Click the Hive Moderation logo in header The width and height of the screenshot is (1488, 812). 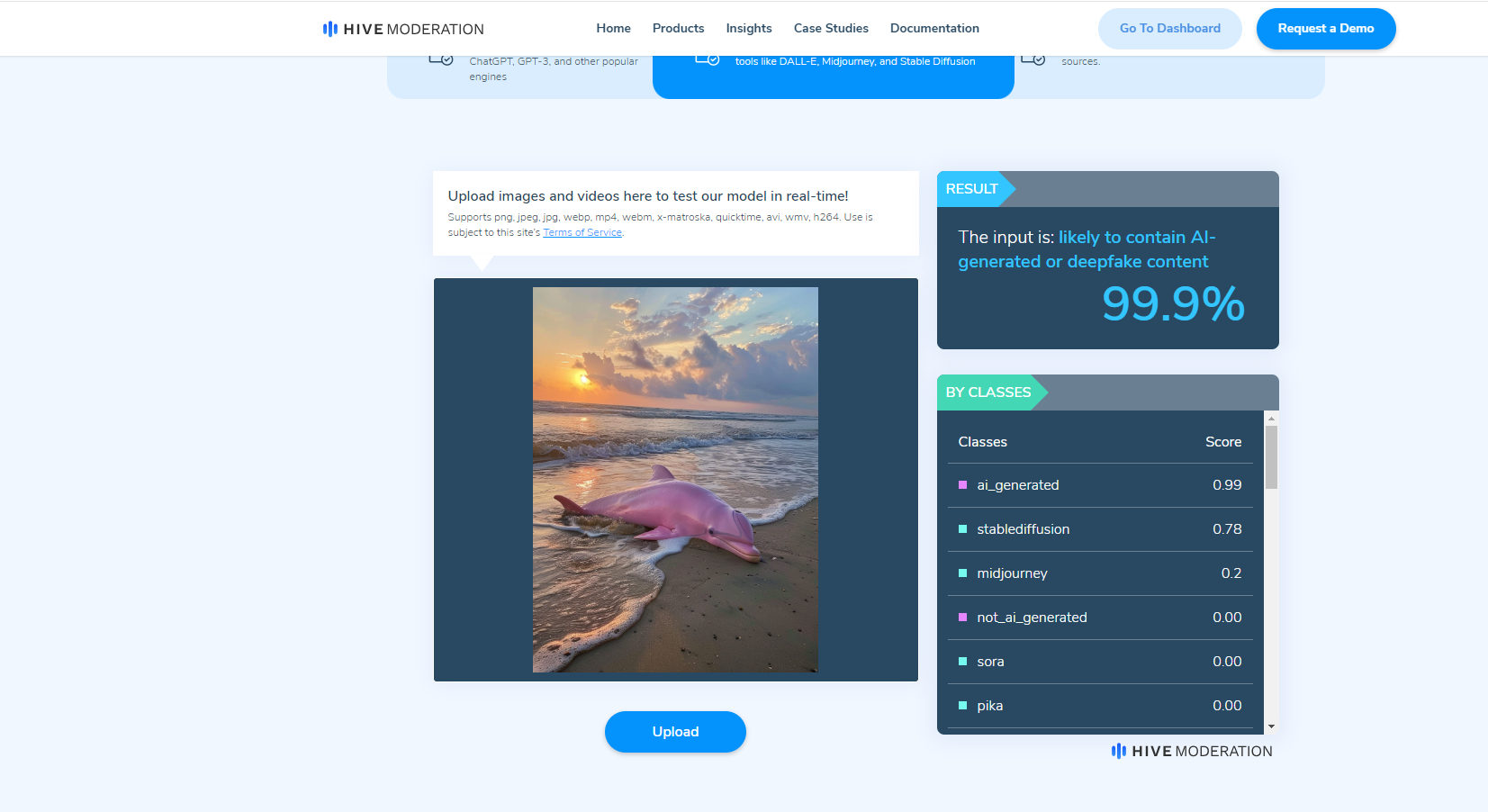[x=403, y=29]
